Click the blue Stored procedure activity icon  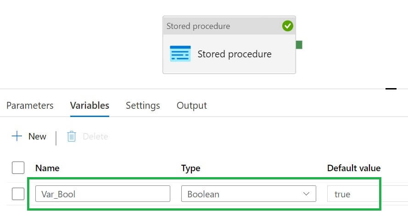coord(180,54)
